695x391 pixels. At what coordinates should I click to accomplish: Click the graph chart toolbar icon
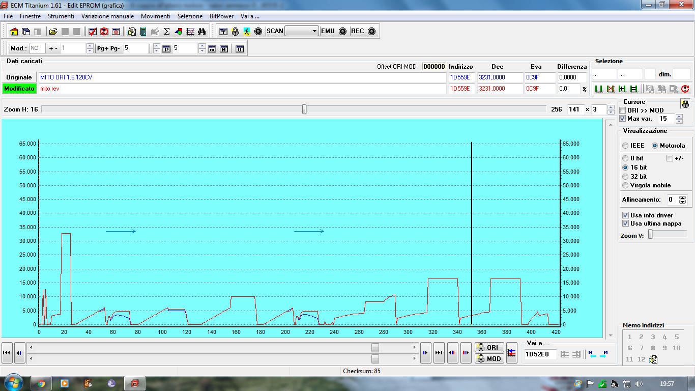190,32
